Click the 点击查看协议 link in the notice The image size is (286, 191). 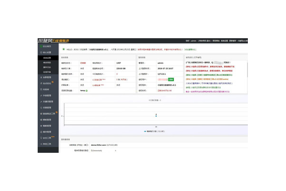point(189,49)
